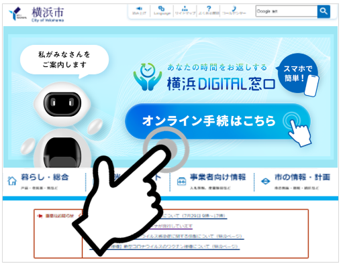Open the 市の情報・計画 menu tab
Image resolution: width=343 pixels, height=266 pixels.
click(x=296, y=182)
